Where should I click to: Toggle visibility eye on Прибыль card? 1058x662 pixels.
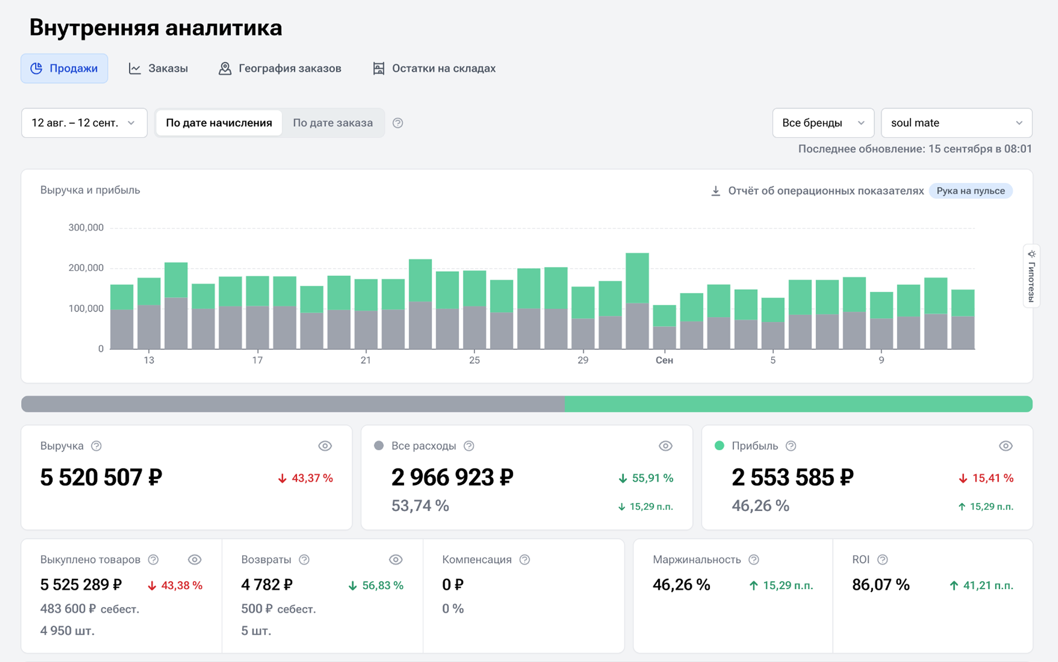[x=1006, y=446]
